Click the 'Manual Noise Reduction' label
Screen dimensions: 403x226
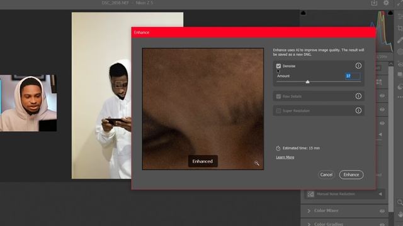(336, 194)
